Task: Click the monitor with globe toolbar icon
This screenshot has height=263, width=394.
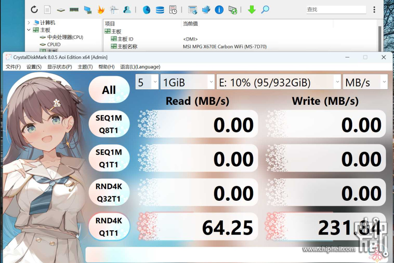Action: tap(206, 10)
